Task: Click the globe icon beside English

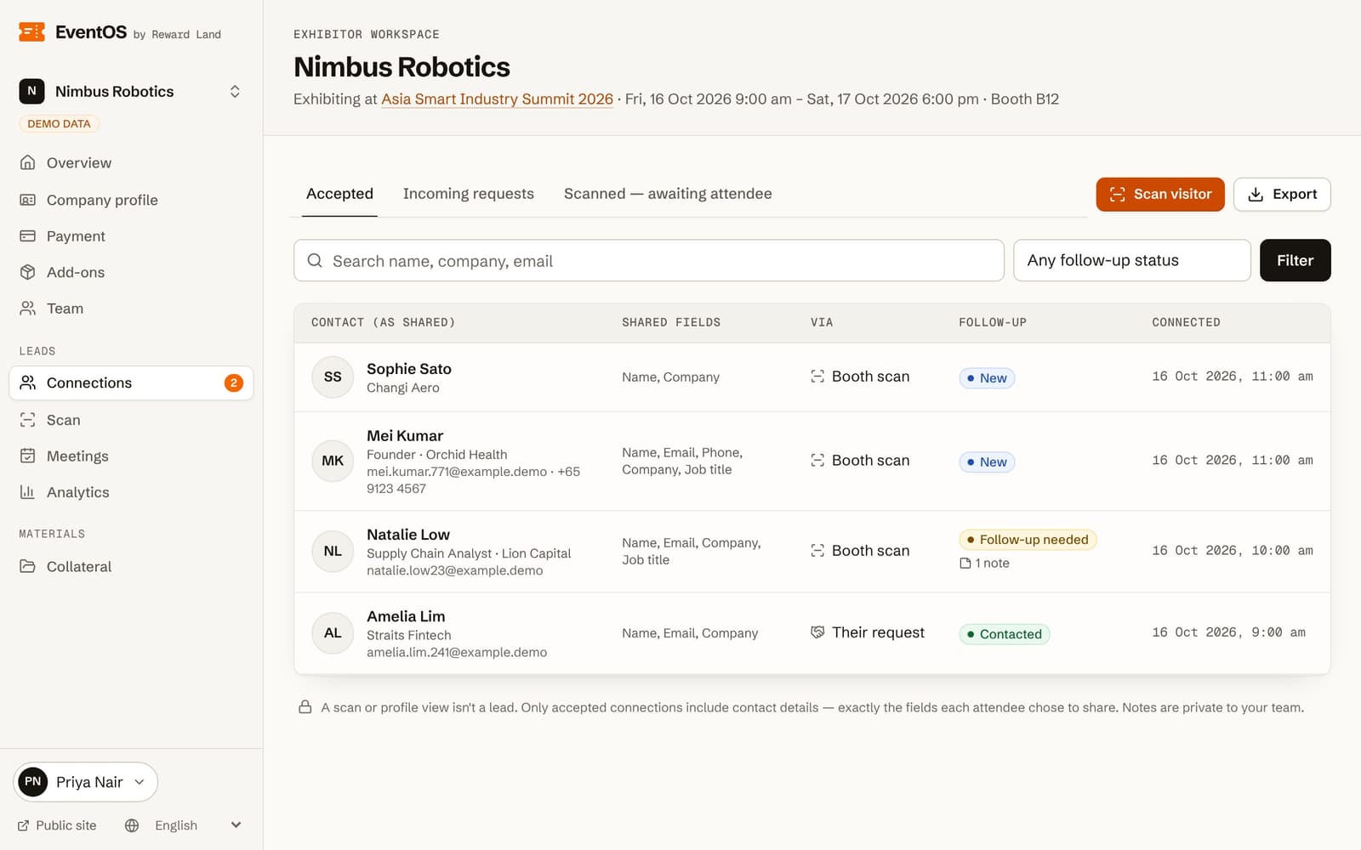Action: click(132, 825)
